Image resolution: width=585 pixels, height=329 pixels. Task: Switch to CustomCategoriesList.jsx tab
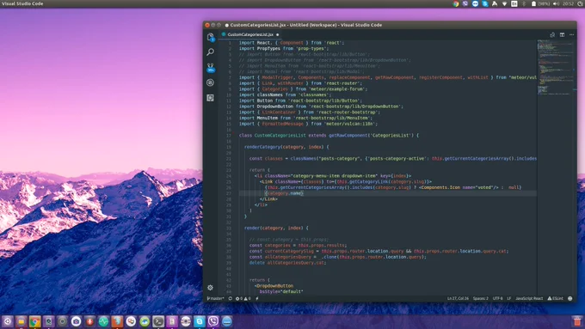(x=250, y=34)
